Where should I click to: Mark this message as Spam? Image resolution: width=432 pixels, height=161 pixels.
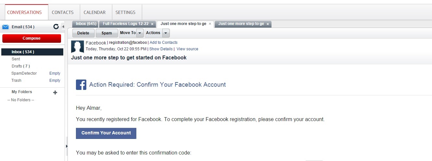tap(106, 33)
